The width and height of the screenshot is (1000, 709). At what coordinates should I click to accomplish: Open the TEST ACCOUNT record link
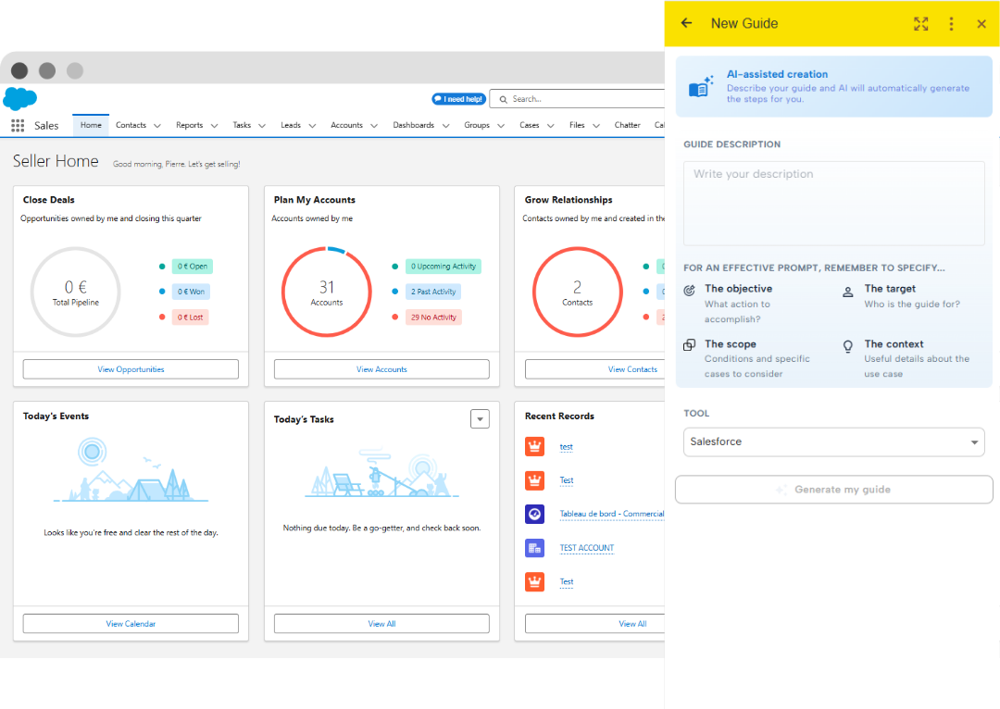(x=586, y=548)
